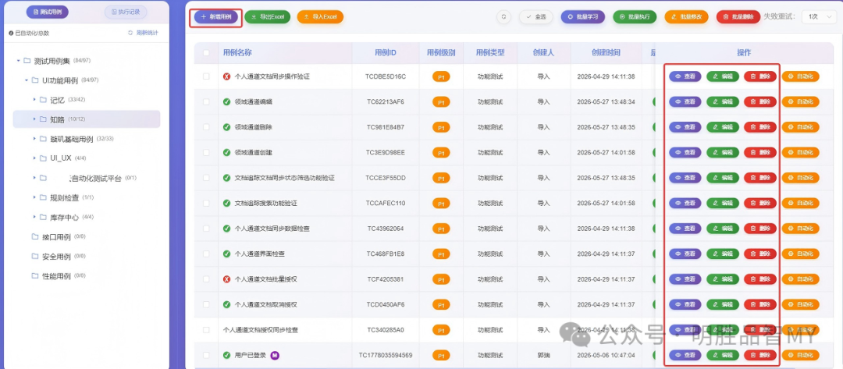
Task: Click info icon next to 已自动化/总数
Action: click(11, 33)
